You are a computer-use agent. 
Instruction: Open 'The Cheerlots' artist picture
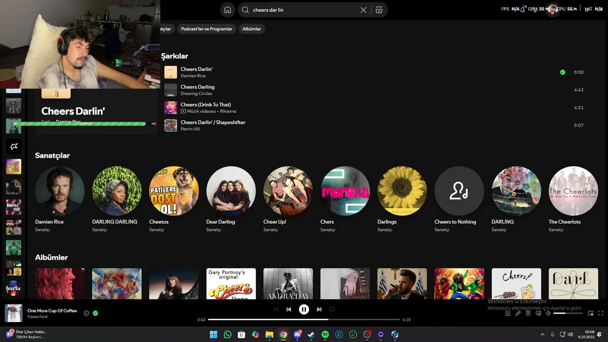[x=573, y=191]
